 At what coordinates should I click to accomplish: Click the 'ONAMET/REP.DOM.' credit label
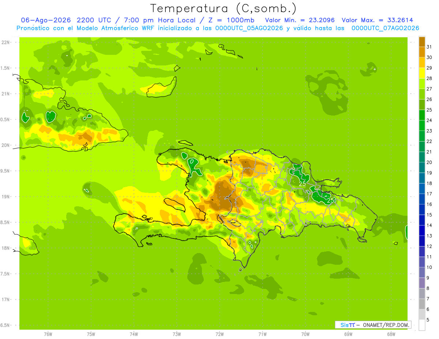coord(386,325)
